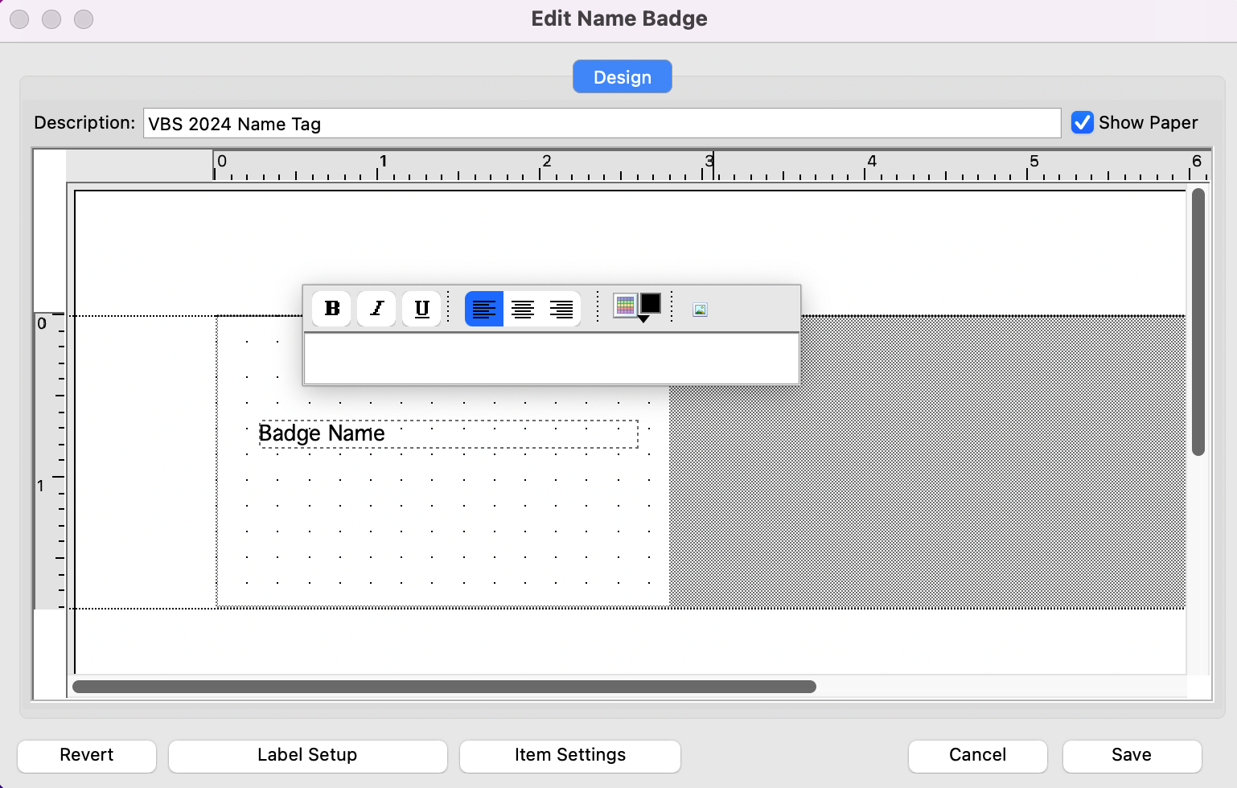Screen dimensions: 1237x788
Task: Cancel editing the name badge
Action: pyautogui.click(x=977, y=755)
